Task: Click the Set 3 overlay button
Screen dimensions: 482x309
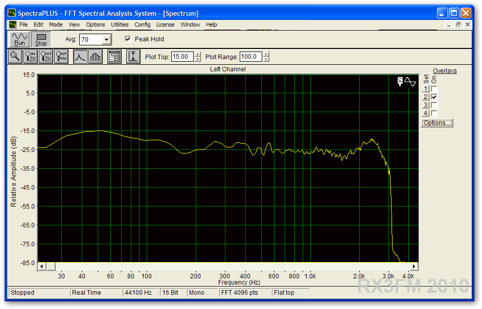Action: [x=426, y=105]
